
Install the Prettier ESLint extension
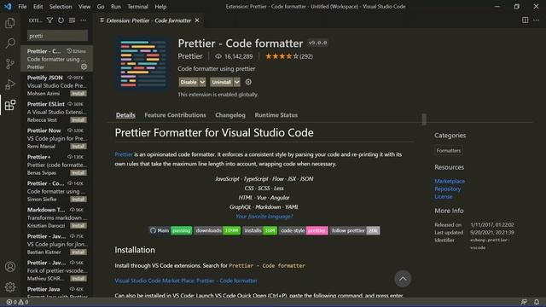pyautogui.click(x=78, y=119)
